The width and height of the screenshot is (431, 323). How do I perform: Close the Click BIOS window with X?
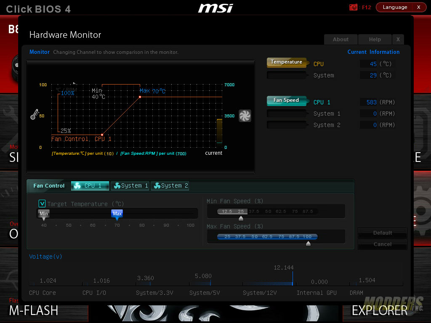[x=418, y=7]
